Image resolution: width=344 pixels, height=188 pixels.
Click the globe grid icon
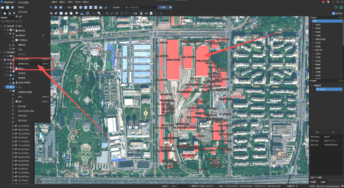coord(81,7)
